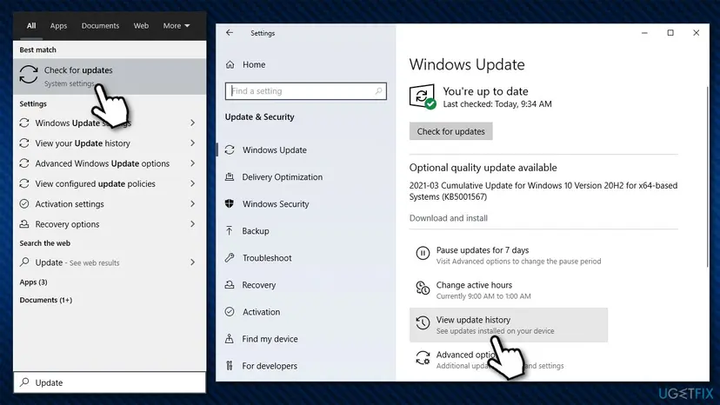Expand chevron for Activation settings result

pos(193,203)
